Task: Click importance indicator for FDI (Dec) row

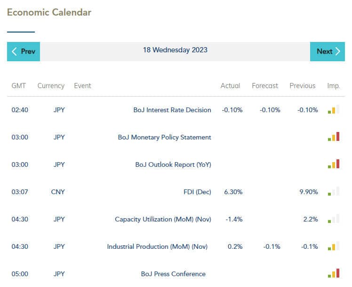Action: click(x=334, y=192)
